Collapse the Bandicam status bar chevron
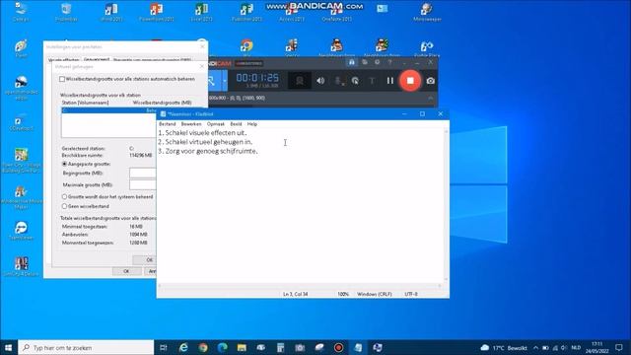This screenshot has height=355, width=631. [431, 98]
